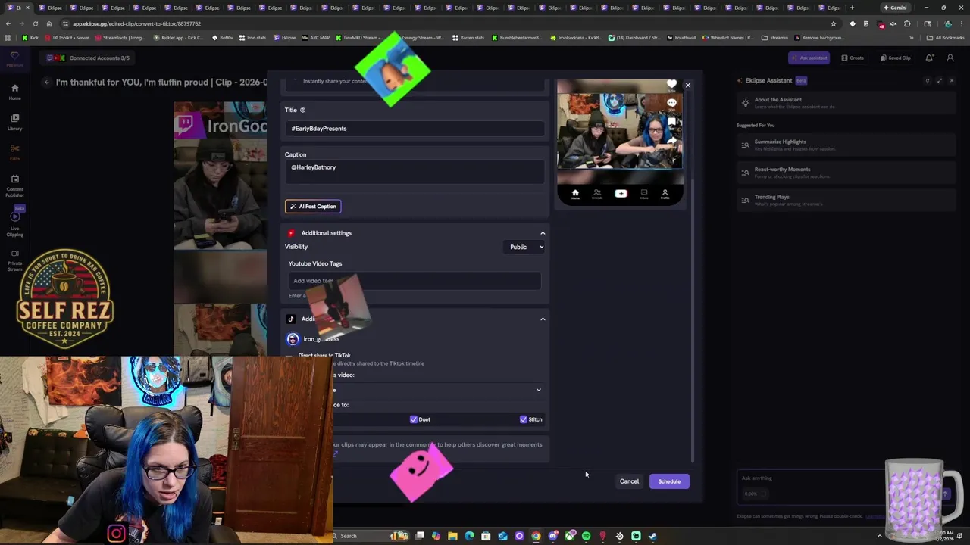Close the Eklipse Assistant panel
The height and width of the screenshot is (545, 970).
click(x=952, y=80)
